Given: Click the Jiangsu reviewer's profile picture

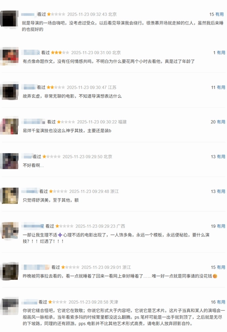Looking at the screenshot, I should [x=10, y=91].
